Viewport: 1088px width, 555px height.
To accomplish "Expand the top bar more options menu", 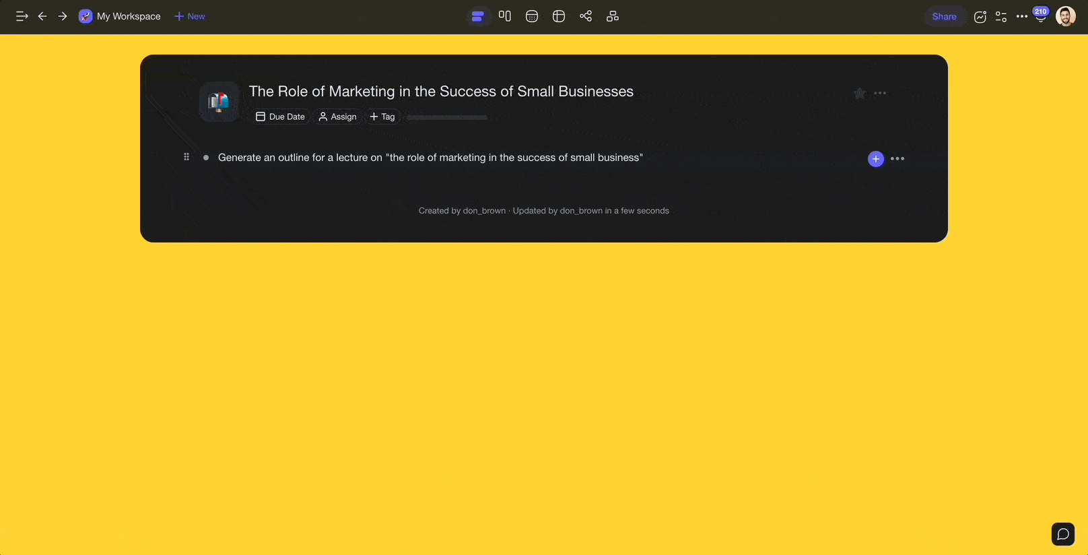I will tap(1022, 17).
